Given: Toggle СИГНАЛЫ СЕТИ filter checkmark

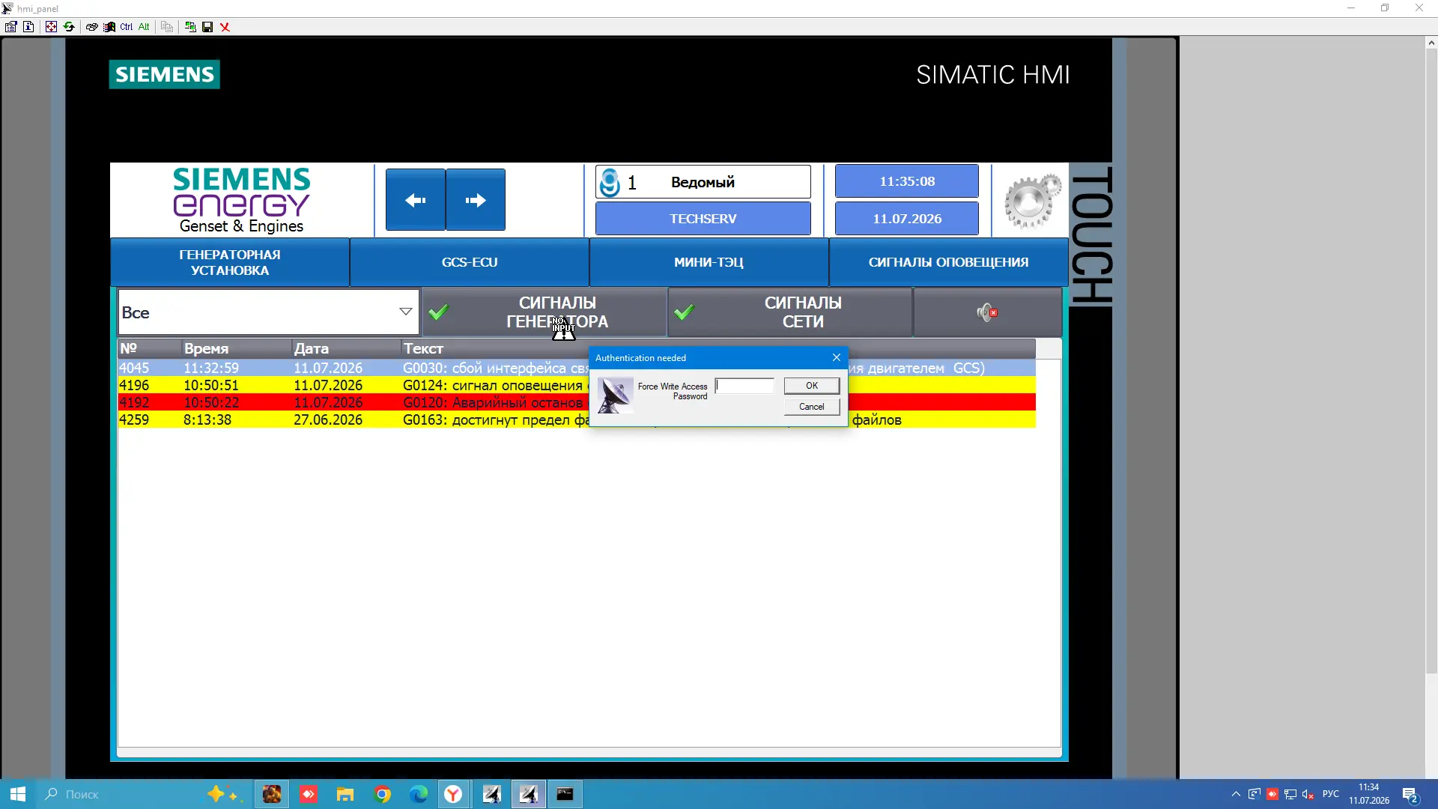Looking at the screenshot, I should pos(684,312).
